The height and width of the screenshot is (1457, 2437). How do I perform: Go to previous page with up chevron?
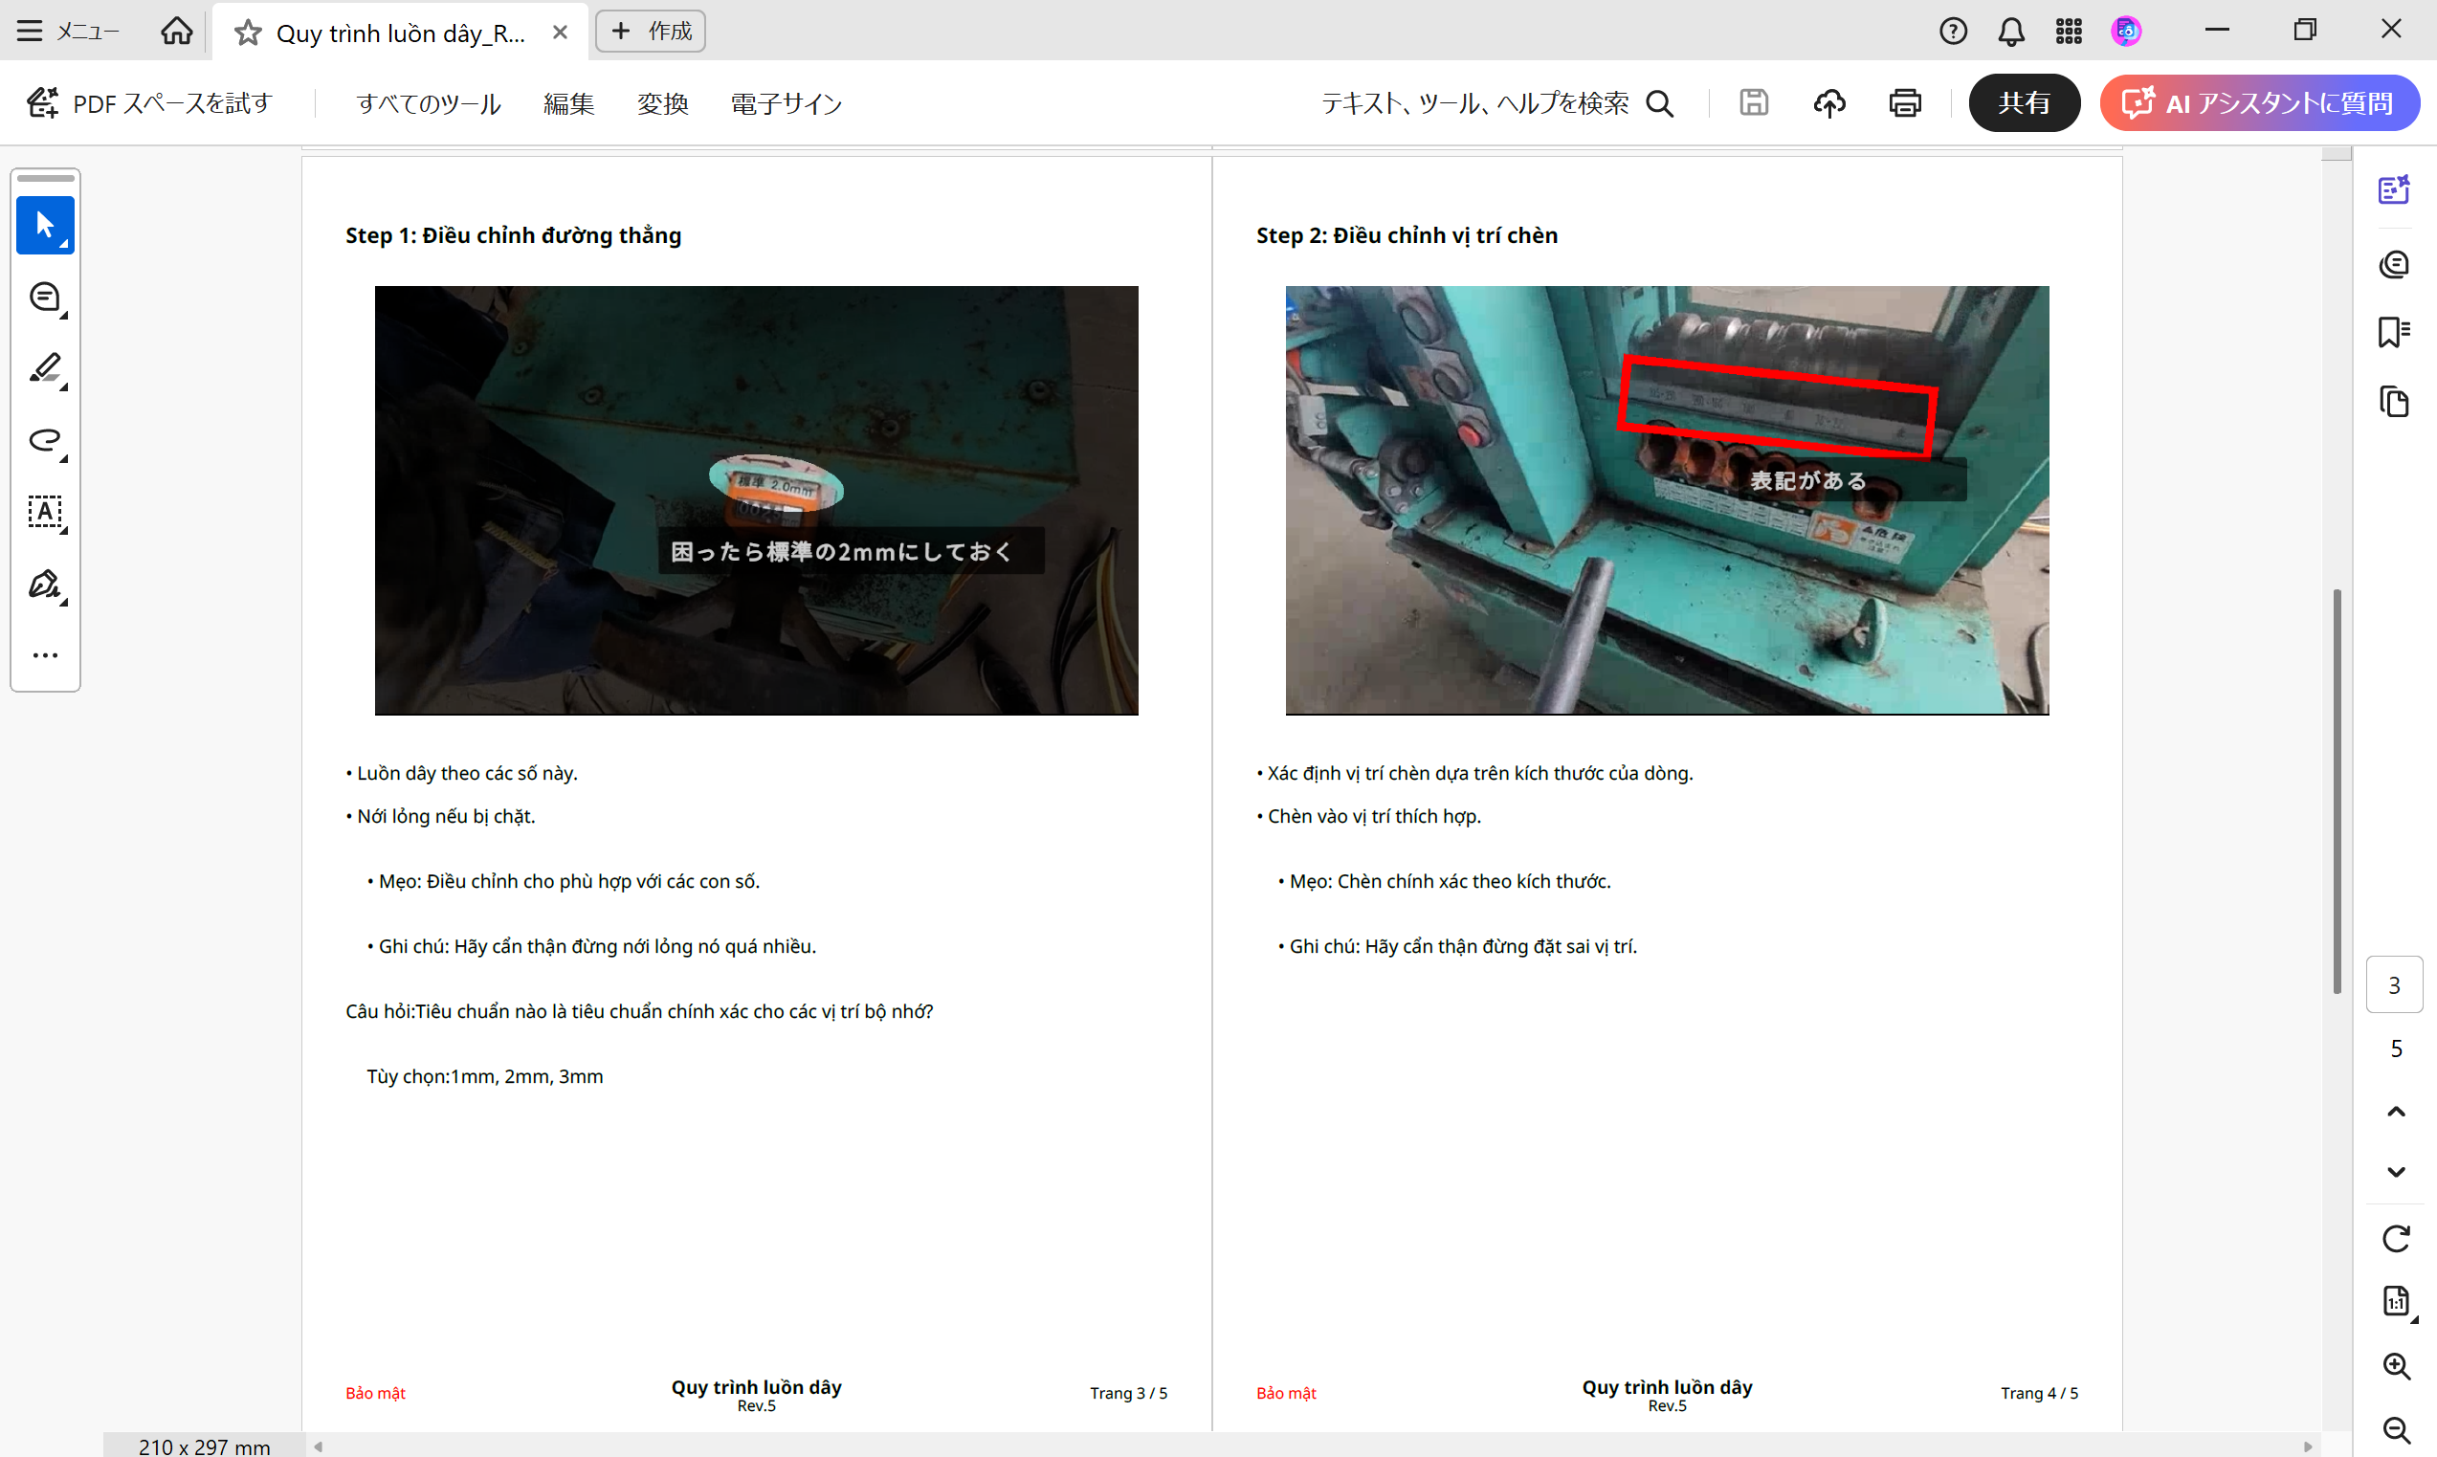tap(2396, 1113)
